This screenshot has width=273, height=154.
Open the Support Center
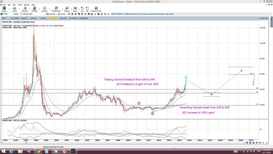click(96, 9)
